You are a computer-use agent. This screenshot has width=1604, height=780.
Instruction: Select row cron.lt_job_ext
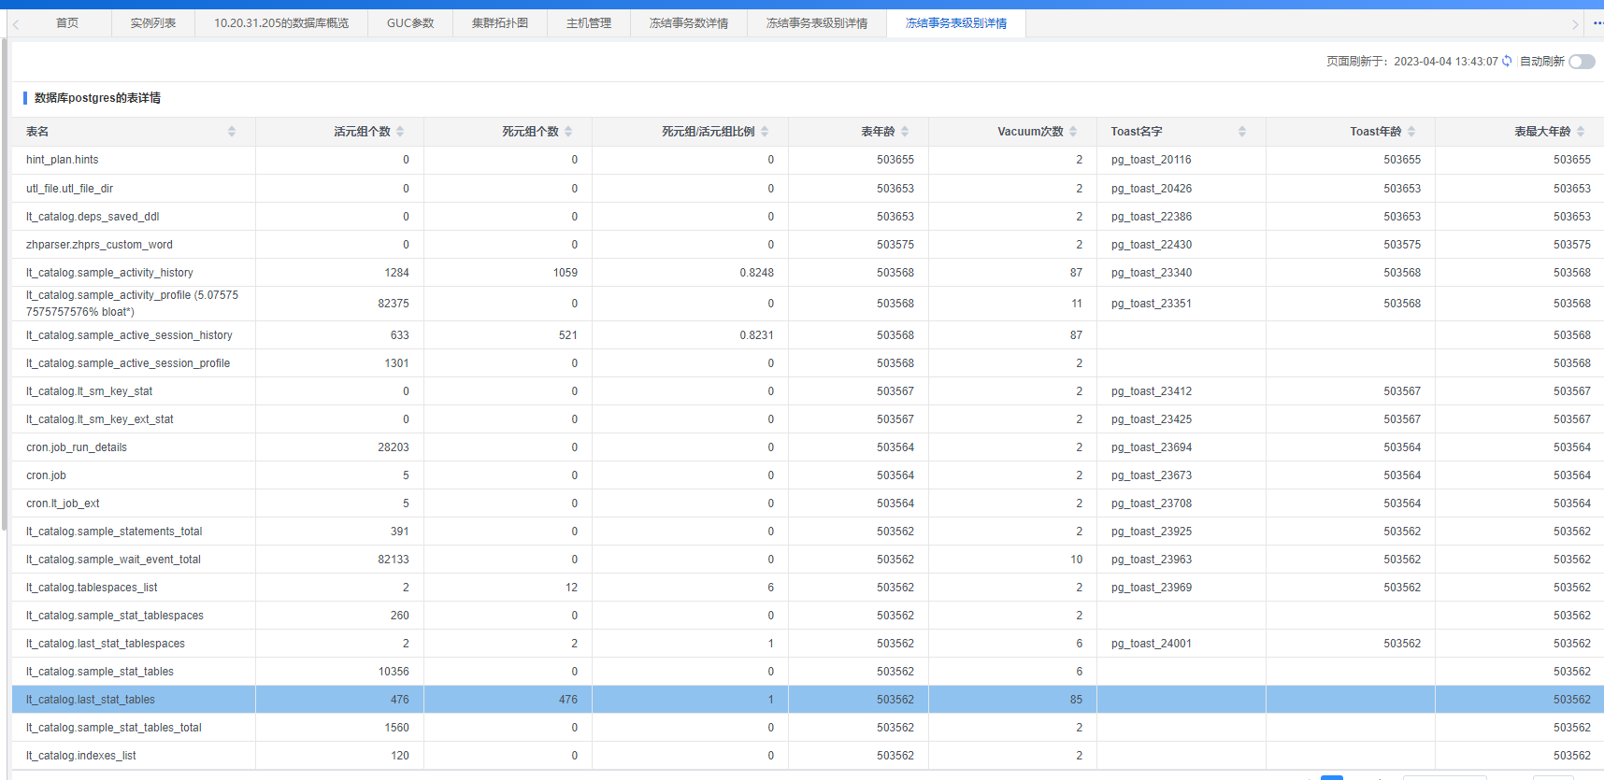tap(808, 503)
